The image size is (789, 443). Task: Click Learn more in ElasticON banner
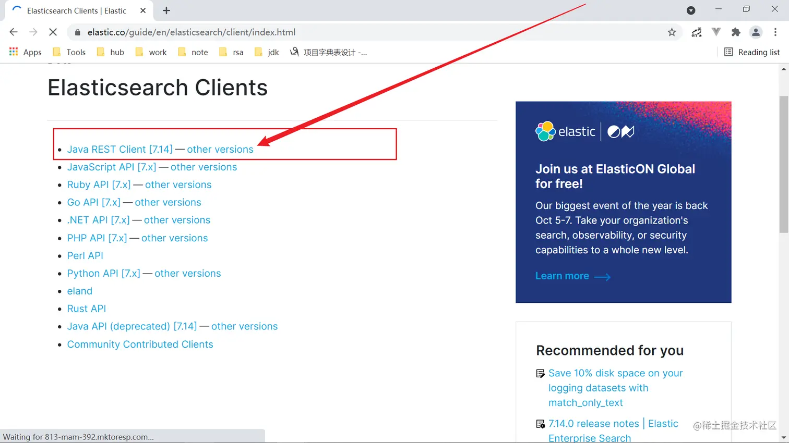(572, 276)
